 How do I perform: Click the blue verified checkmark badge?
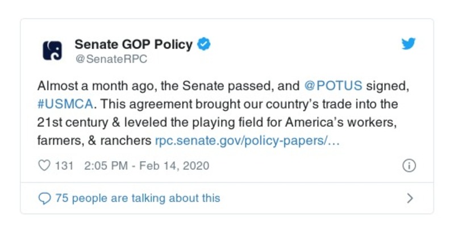click(x=203, y=44)
